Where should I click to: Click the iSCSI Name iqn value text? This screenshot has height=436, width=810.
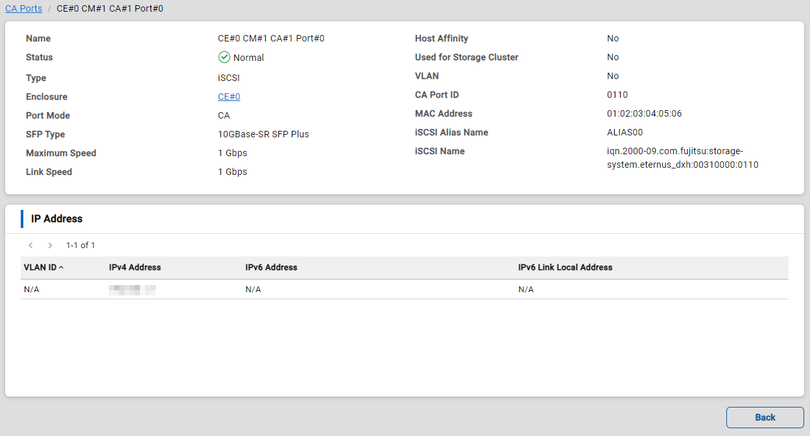(x=682, y=158)
